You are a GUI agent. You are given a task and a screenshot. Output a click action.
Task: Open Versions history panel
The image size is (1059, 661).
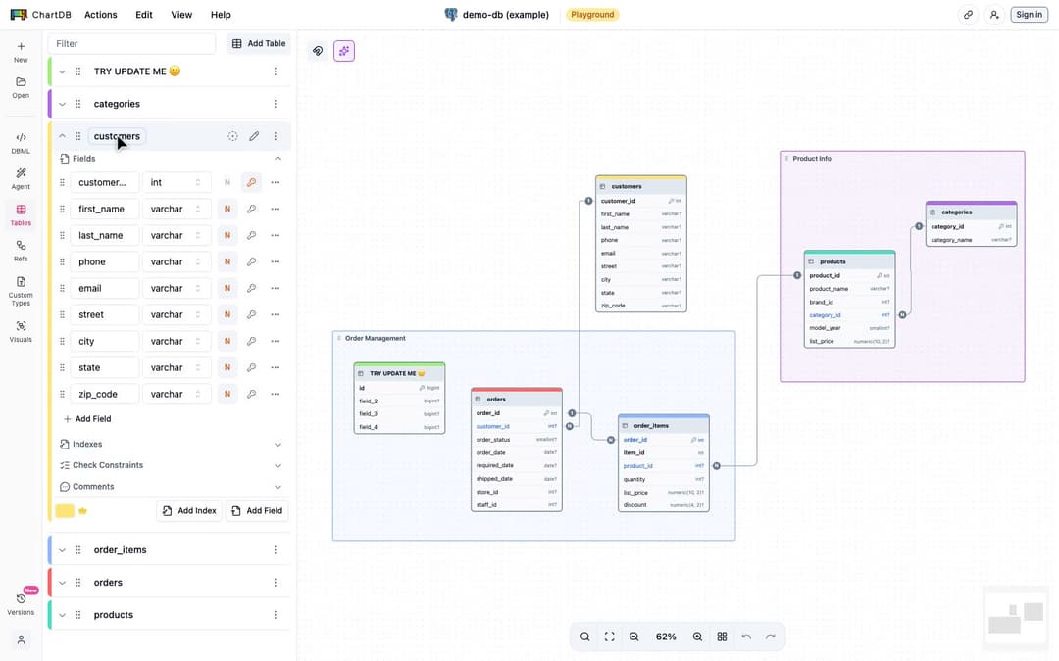(x=21, y=604)
